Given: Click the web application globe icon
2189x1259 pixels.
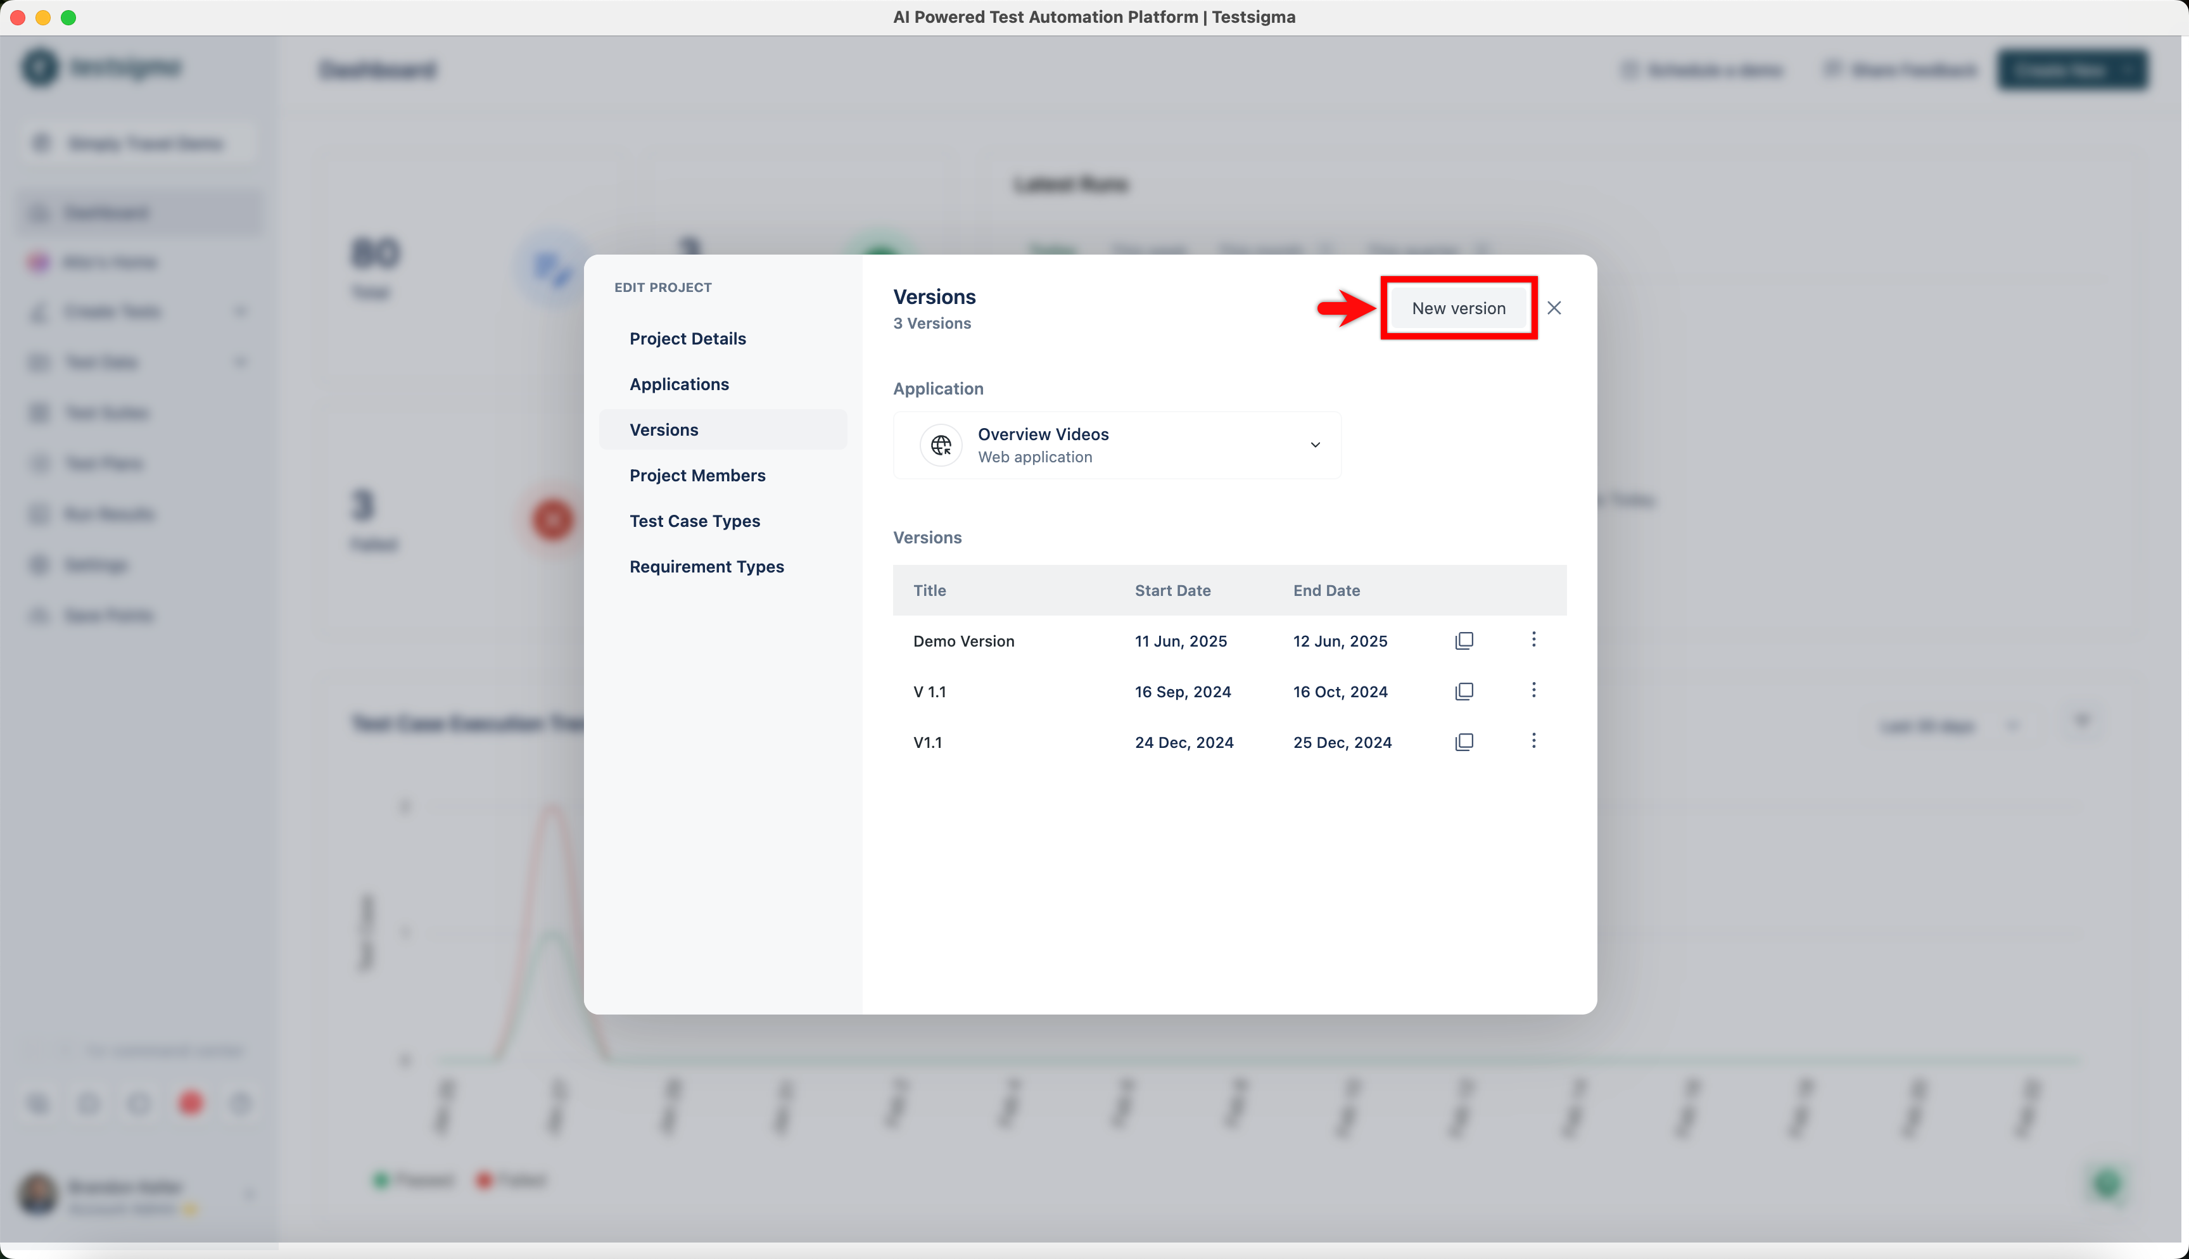Looking at the screenshot, I should (941, 445).
